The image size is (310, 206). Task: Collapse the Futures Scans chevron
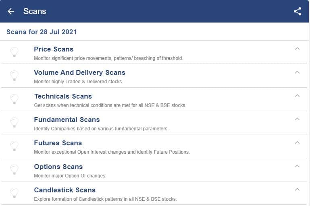point(297,143)
